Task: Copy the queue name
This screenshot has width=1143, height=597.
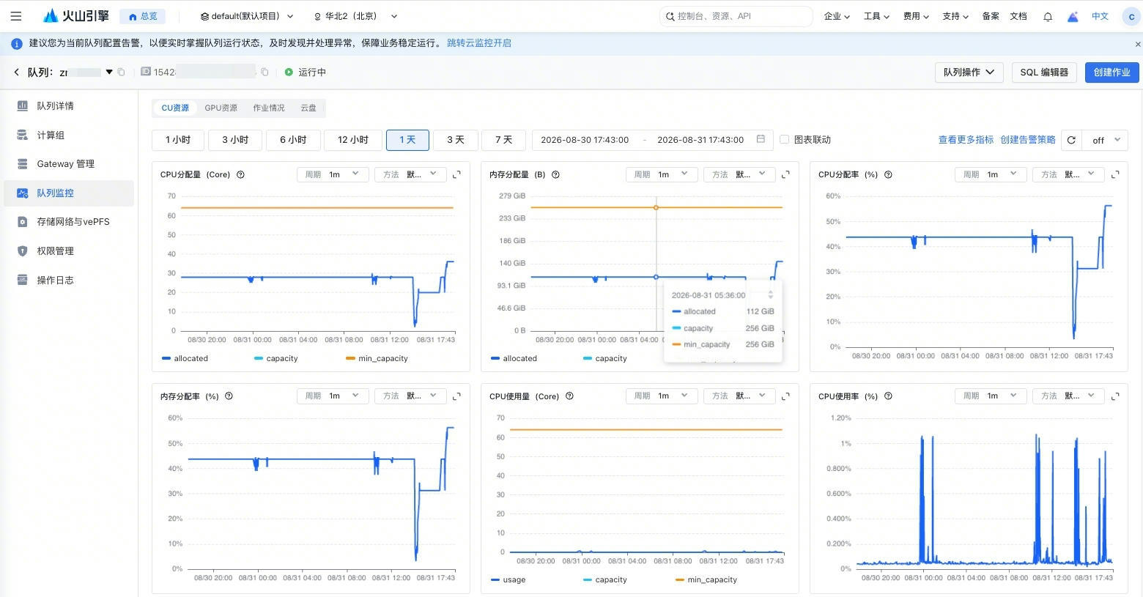Action: pyautogui.click(x=122, y=73)
